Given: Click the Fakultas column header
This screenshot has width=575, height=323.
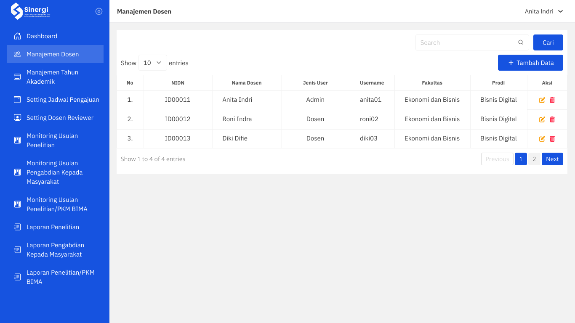Looking at the screenshot, I should pos(432,83).
